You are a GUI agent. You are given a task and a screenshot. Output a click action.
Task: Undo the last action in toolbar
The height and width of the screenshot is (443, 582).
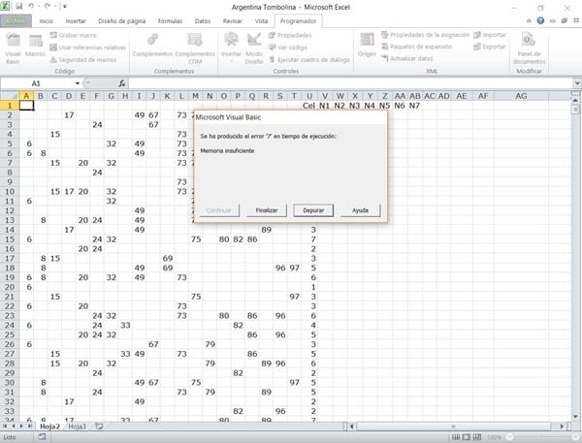[31, 7]
